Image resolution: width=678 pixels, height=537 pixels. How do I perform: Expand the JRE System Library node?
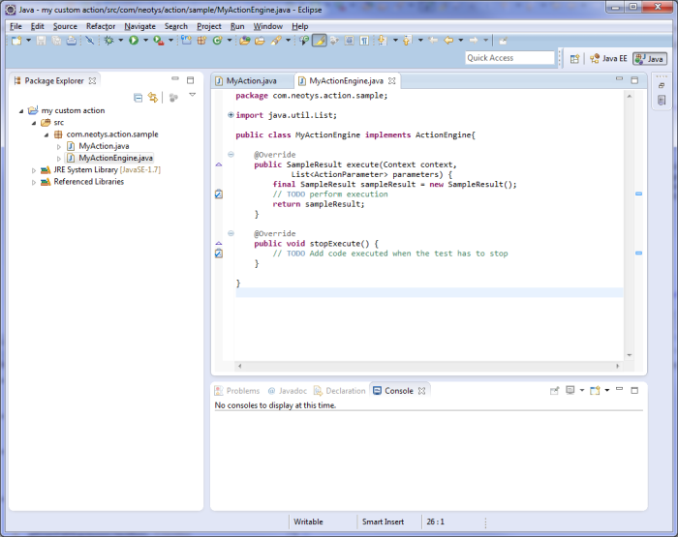(x=34, y=170)
